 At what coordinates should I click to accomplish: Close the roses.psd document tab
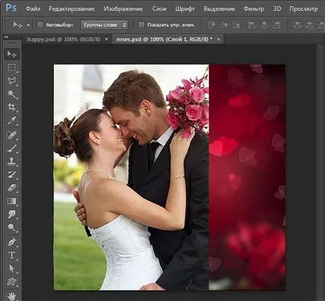point(219,39)
